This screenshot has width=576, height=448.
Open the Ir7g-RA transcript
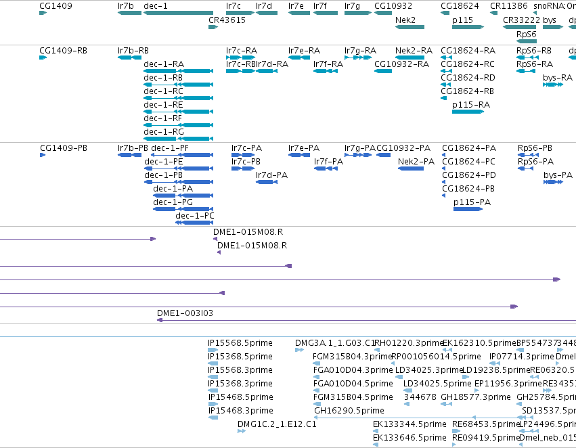coord(358,58)
